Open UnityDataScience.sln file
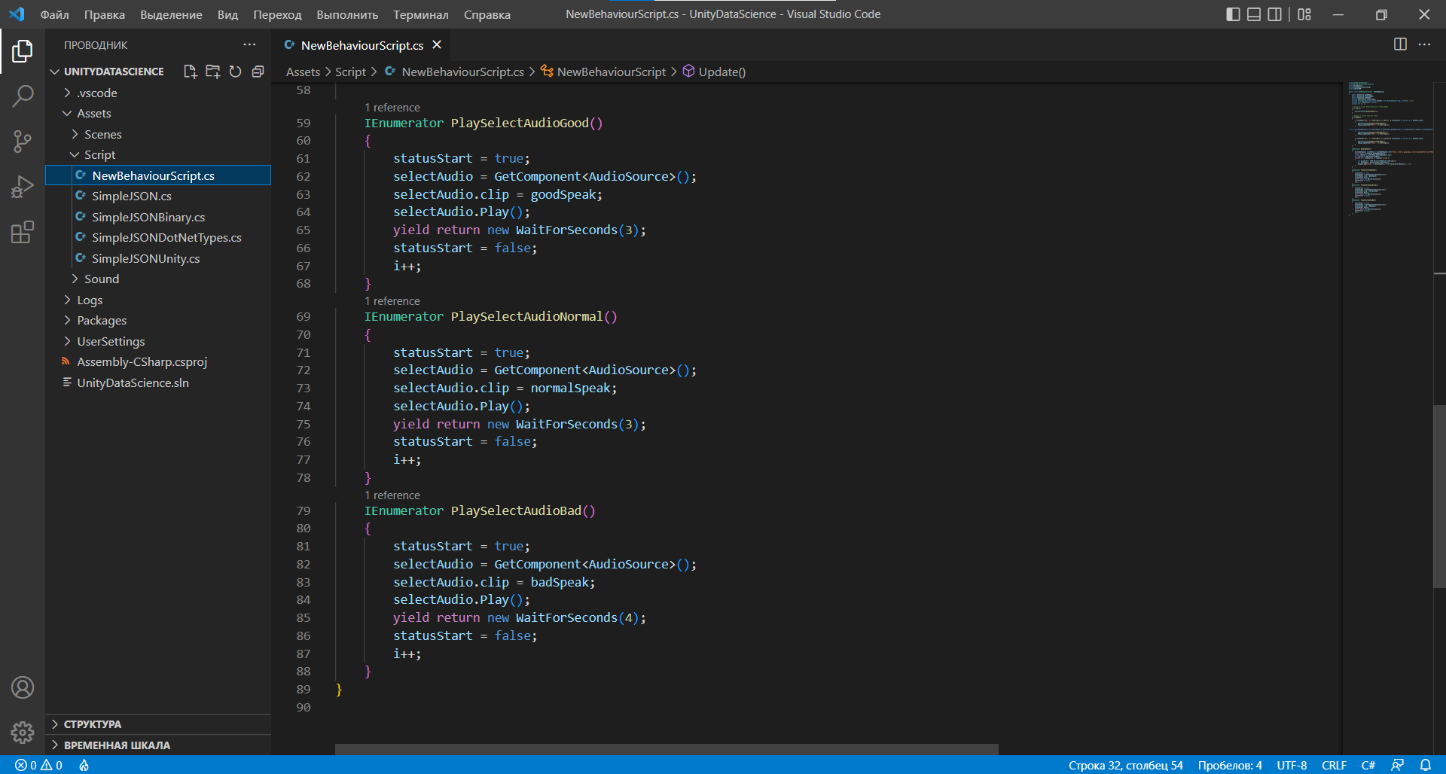The image size is (1446, 774). pyautogui.click(x=158, y=382)
